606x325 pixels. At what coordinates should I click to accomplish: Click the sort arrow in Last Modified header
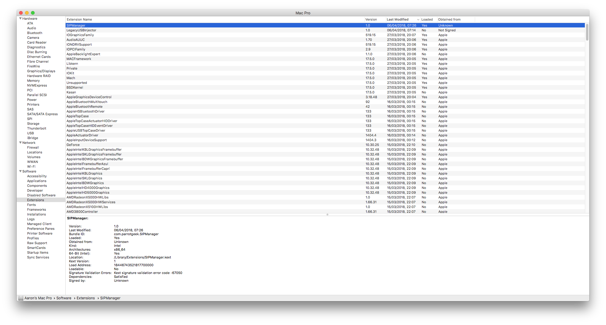click(418, 20)
